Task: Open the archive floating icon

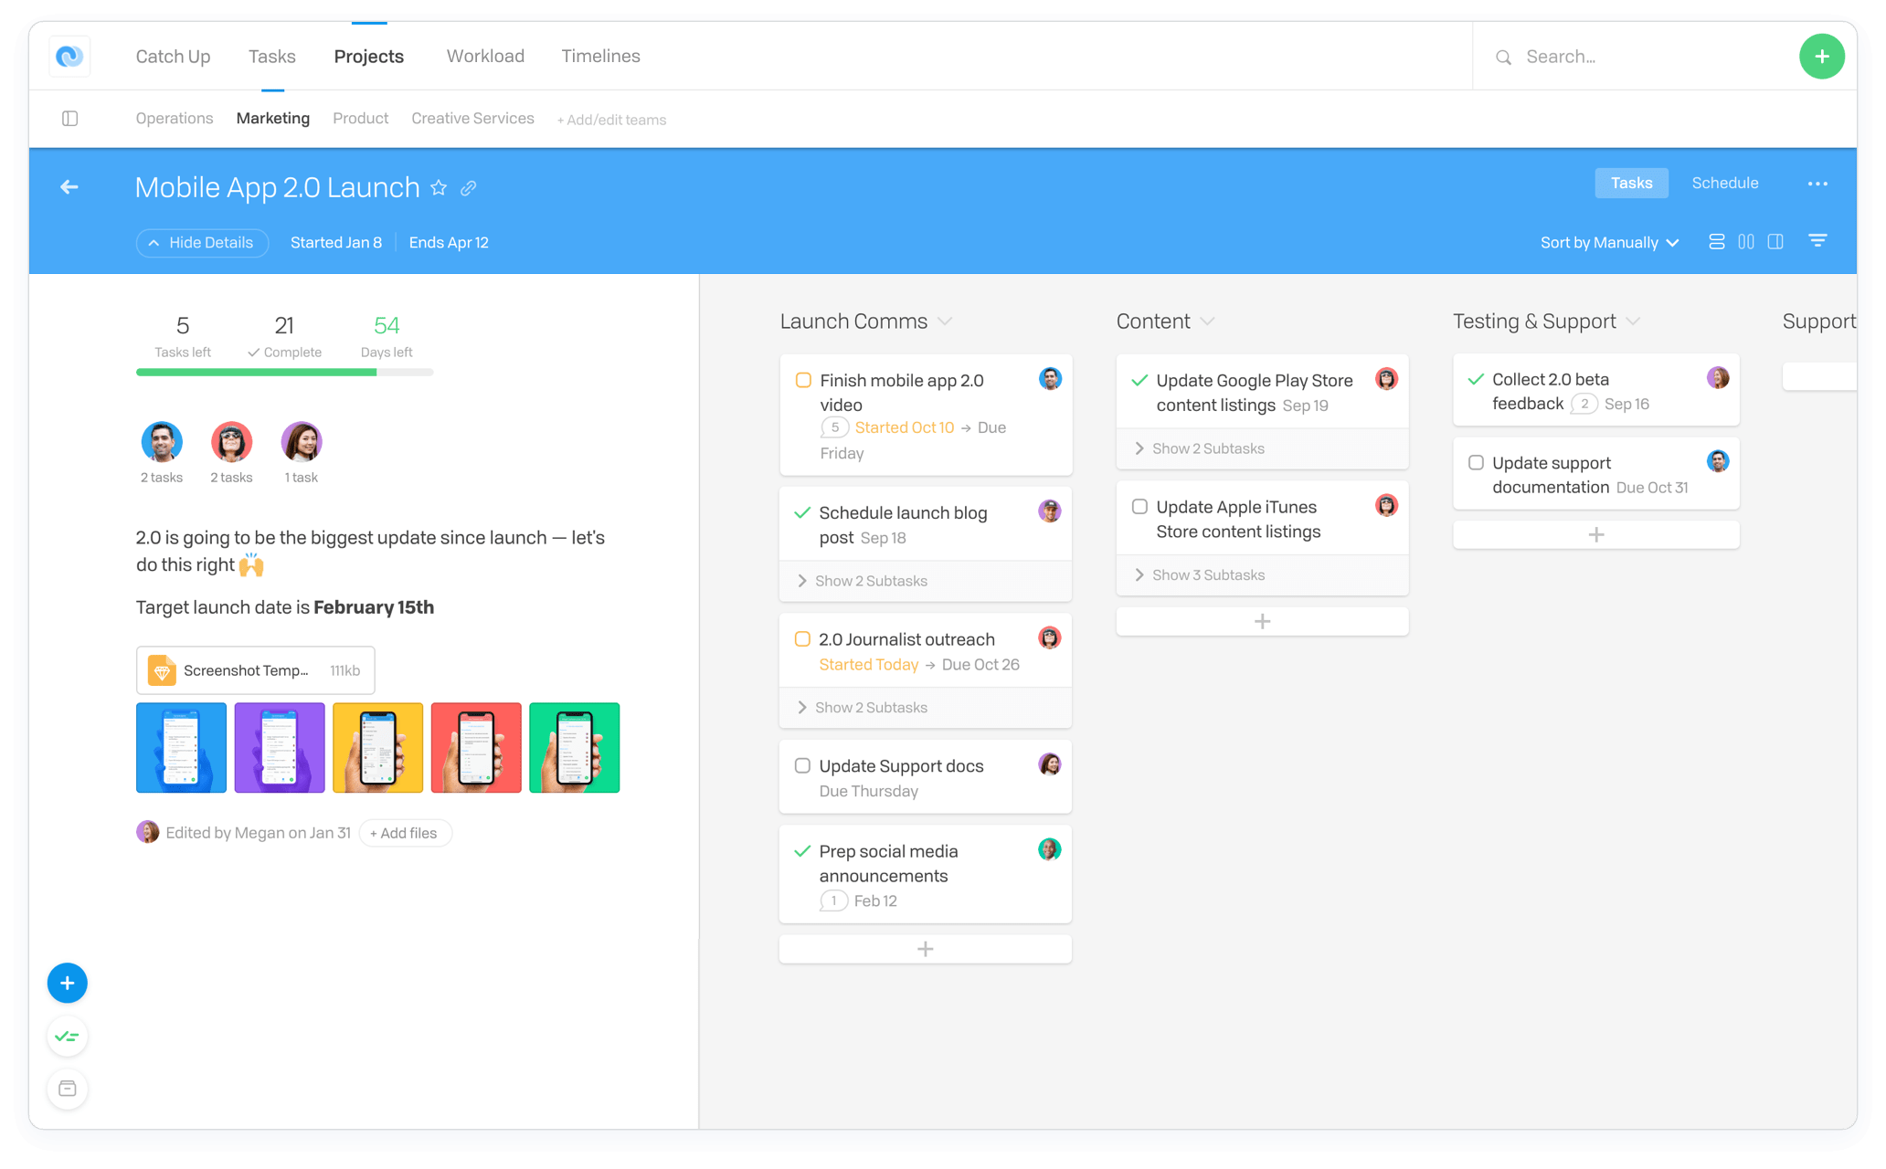Action: [68, 1089]
